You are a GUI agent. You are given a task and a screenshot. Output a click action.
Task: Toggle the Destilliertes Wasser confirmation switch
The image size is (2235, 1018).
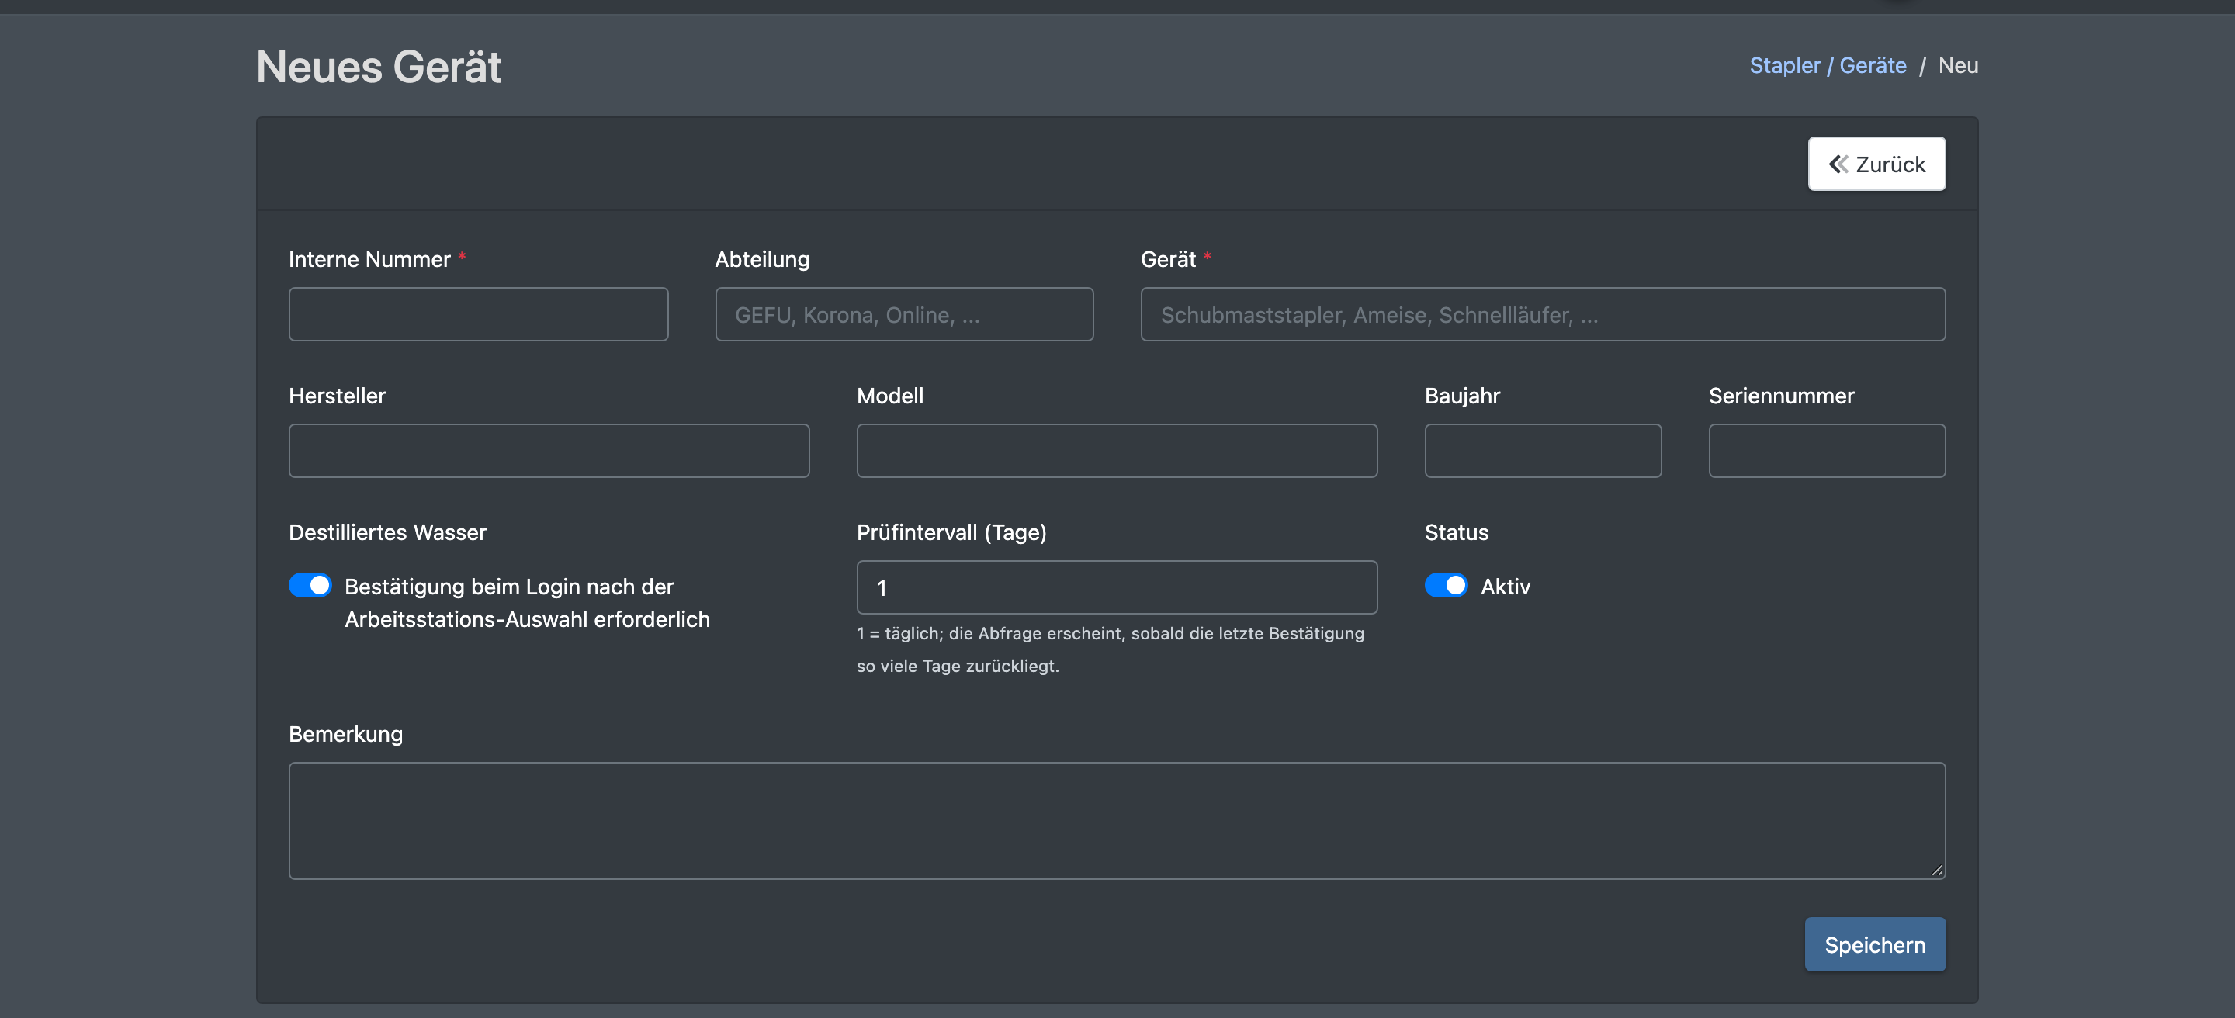point(310,585)
